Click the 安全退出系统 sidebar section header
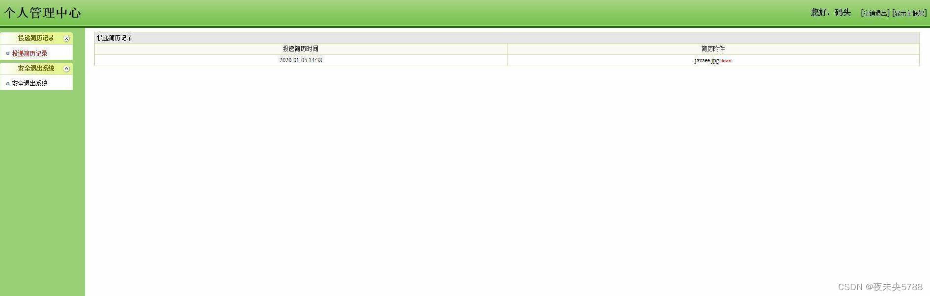Viewport: 930px width, 296px height. 36,69
